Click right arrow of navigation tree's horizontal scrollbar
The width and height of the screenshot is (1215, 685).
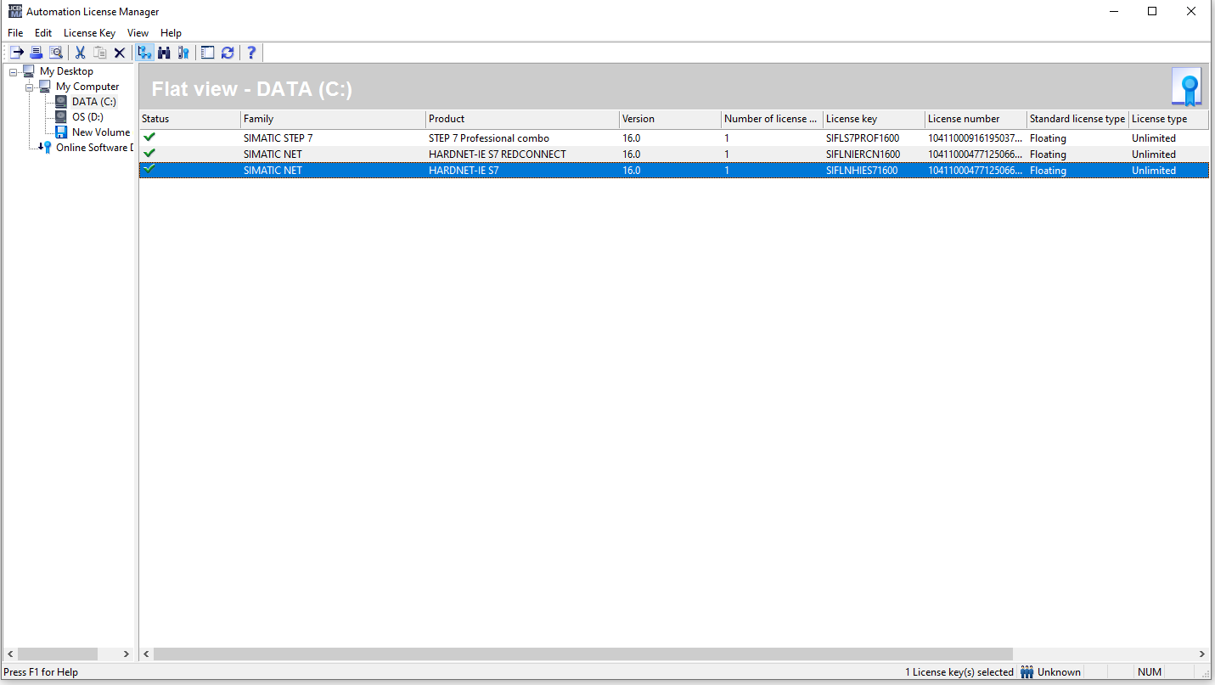(127, 654)
